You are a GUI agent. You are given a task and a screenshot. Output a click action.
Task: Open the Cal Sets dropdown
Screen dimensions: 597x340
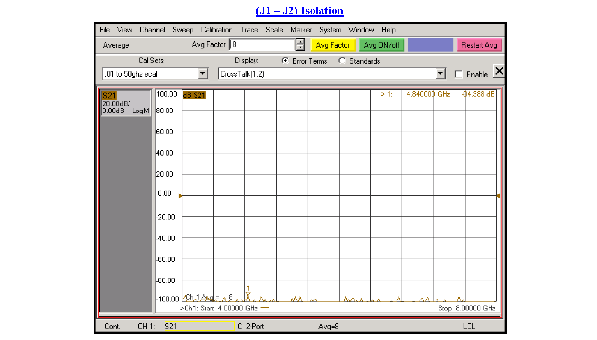203,73
